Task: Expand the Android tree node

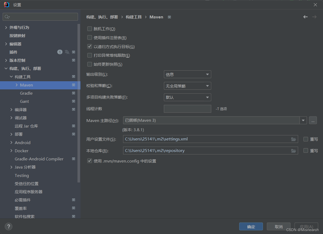Action: [x=11, y=143]
